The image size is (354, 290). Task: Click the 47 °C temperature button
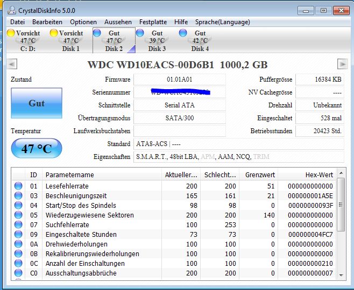tap(37, 149)
